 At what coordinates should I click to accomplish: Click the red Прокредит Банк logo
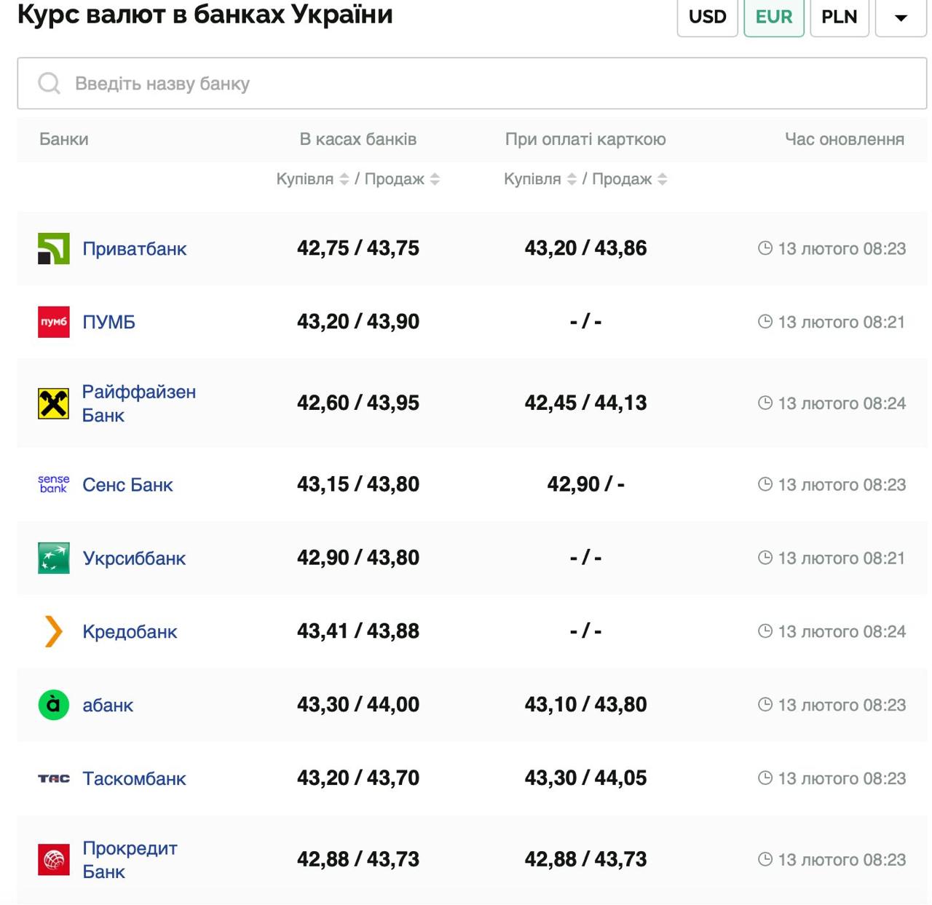(x=53, y=860)
